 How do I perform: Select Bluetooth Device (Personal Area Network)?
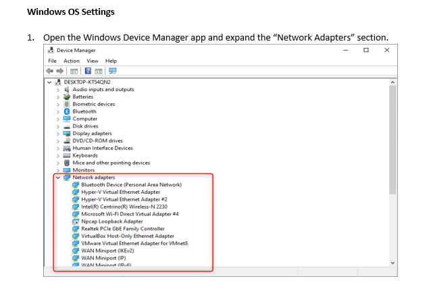point(131,185)
